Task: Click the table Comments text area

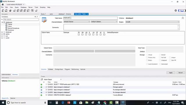Action: point(121,27)
